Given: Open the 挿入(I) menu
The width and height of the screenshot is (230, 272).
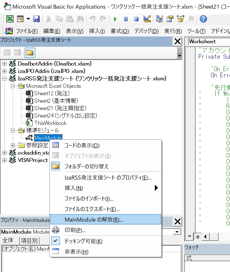Looking at the screenshot, I should pyautogui.click(x=97, y=31).
